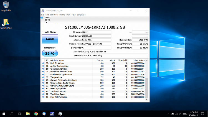Click the status dot for Current Pending Sector Count

click(43, 80)
